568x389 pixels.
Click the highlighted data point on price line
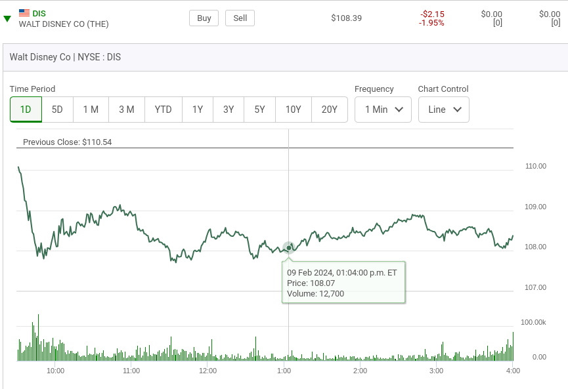[x=289, y=248]
